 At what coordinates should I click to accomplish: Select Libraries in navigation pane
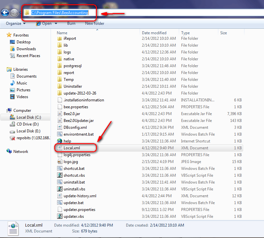[21, 69]
